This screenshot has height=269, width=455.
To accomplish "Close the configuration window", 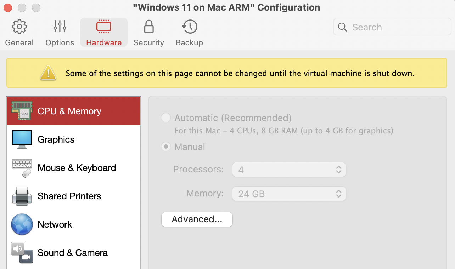I will [7, 7].
